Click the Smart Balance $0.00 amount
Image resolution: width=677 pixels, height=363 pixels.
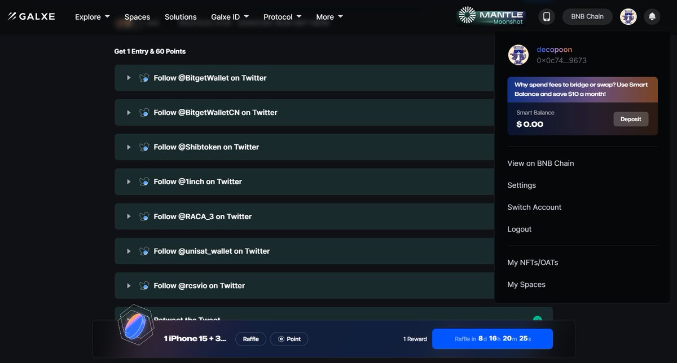click(530, 124)
